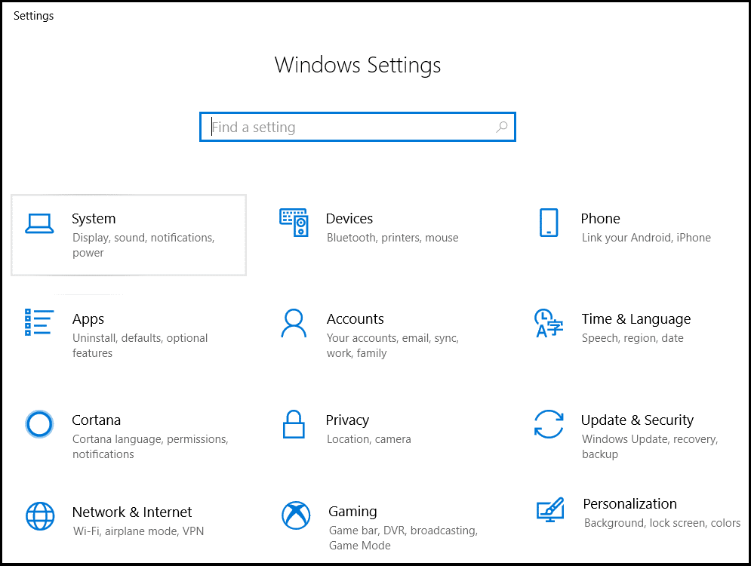This screenshot has height=566, width=751.
Task: Click the Update & Security arrows icon
Action: pos(548,424)
